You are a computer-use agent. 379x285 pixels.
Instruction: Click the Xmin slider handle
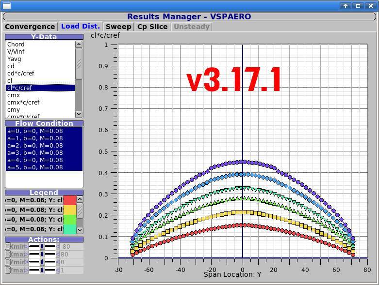[42, 246]
